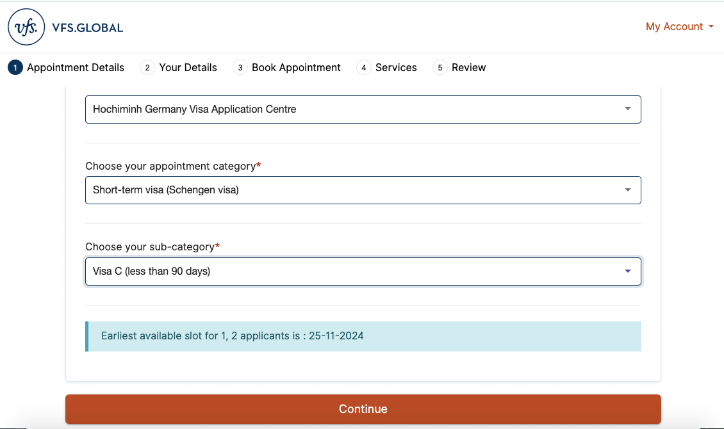The width and height of the screenshot is (724, 429).
Task: Click the blue arrow on sub-category dropdown
Action: pos(628,271)
